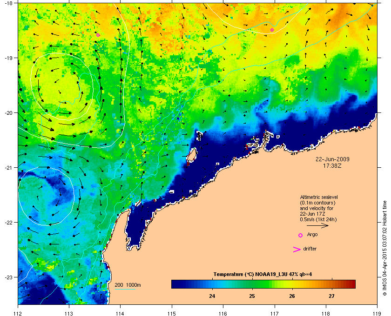Click the 'Argo' legend label

point(312,235)
